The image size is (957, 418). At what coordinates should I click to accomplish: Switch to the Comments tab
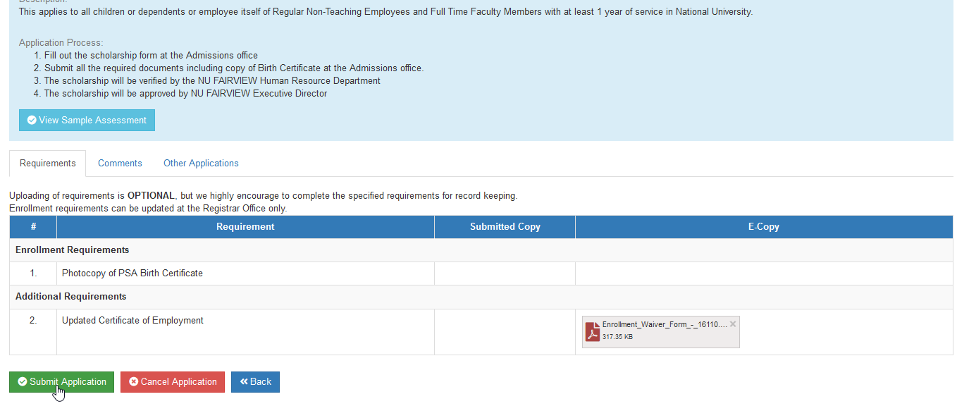point(120,164)
